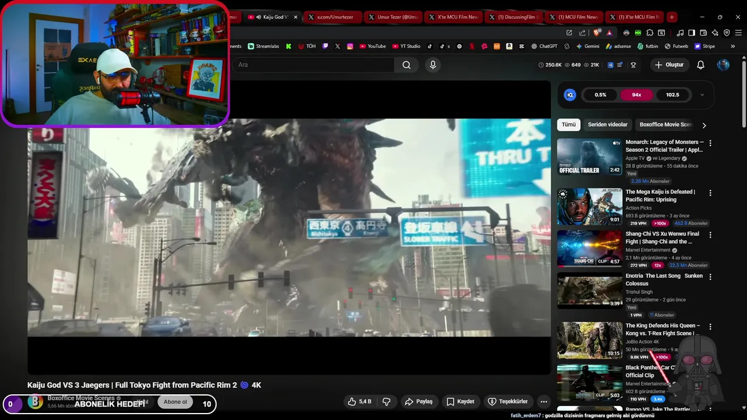Viewport: 747px width, 420px height.
Task: Like the video showing 5,4 B
Action: pos(359,401)
